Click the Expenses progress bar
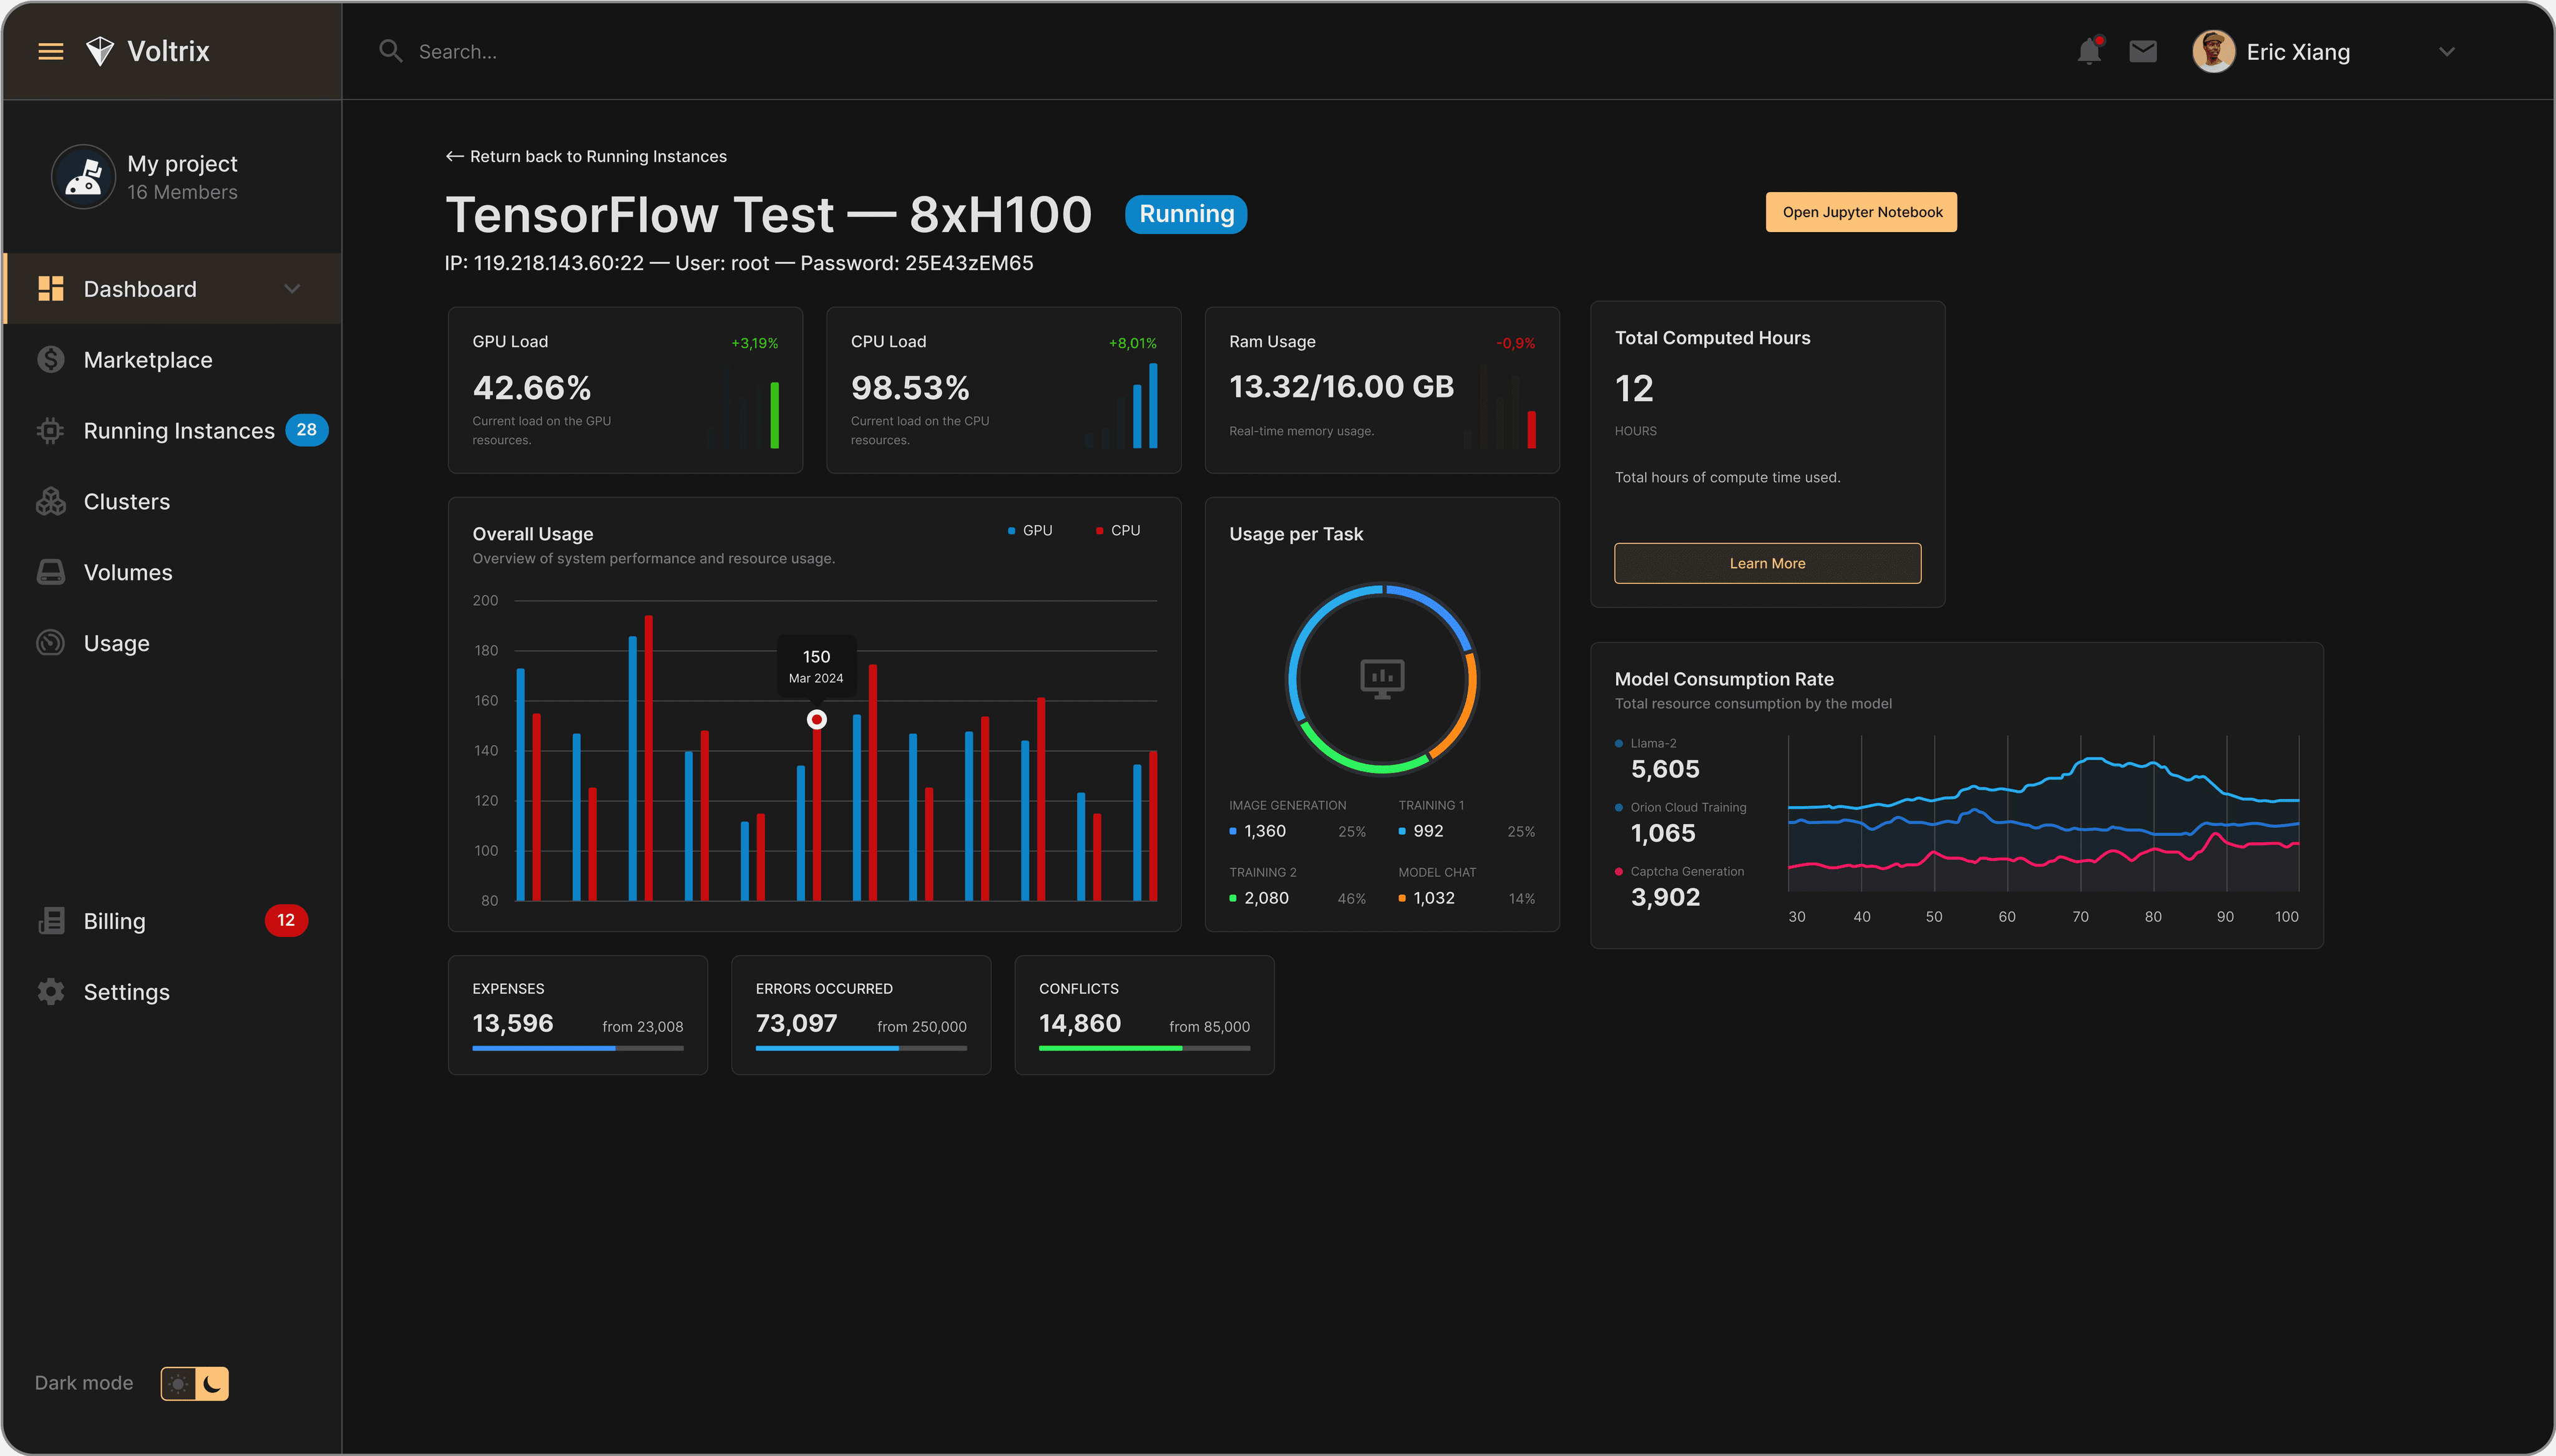 coord(578,1048)
